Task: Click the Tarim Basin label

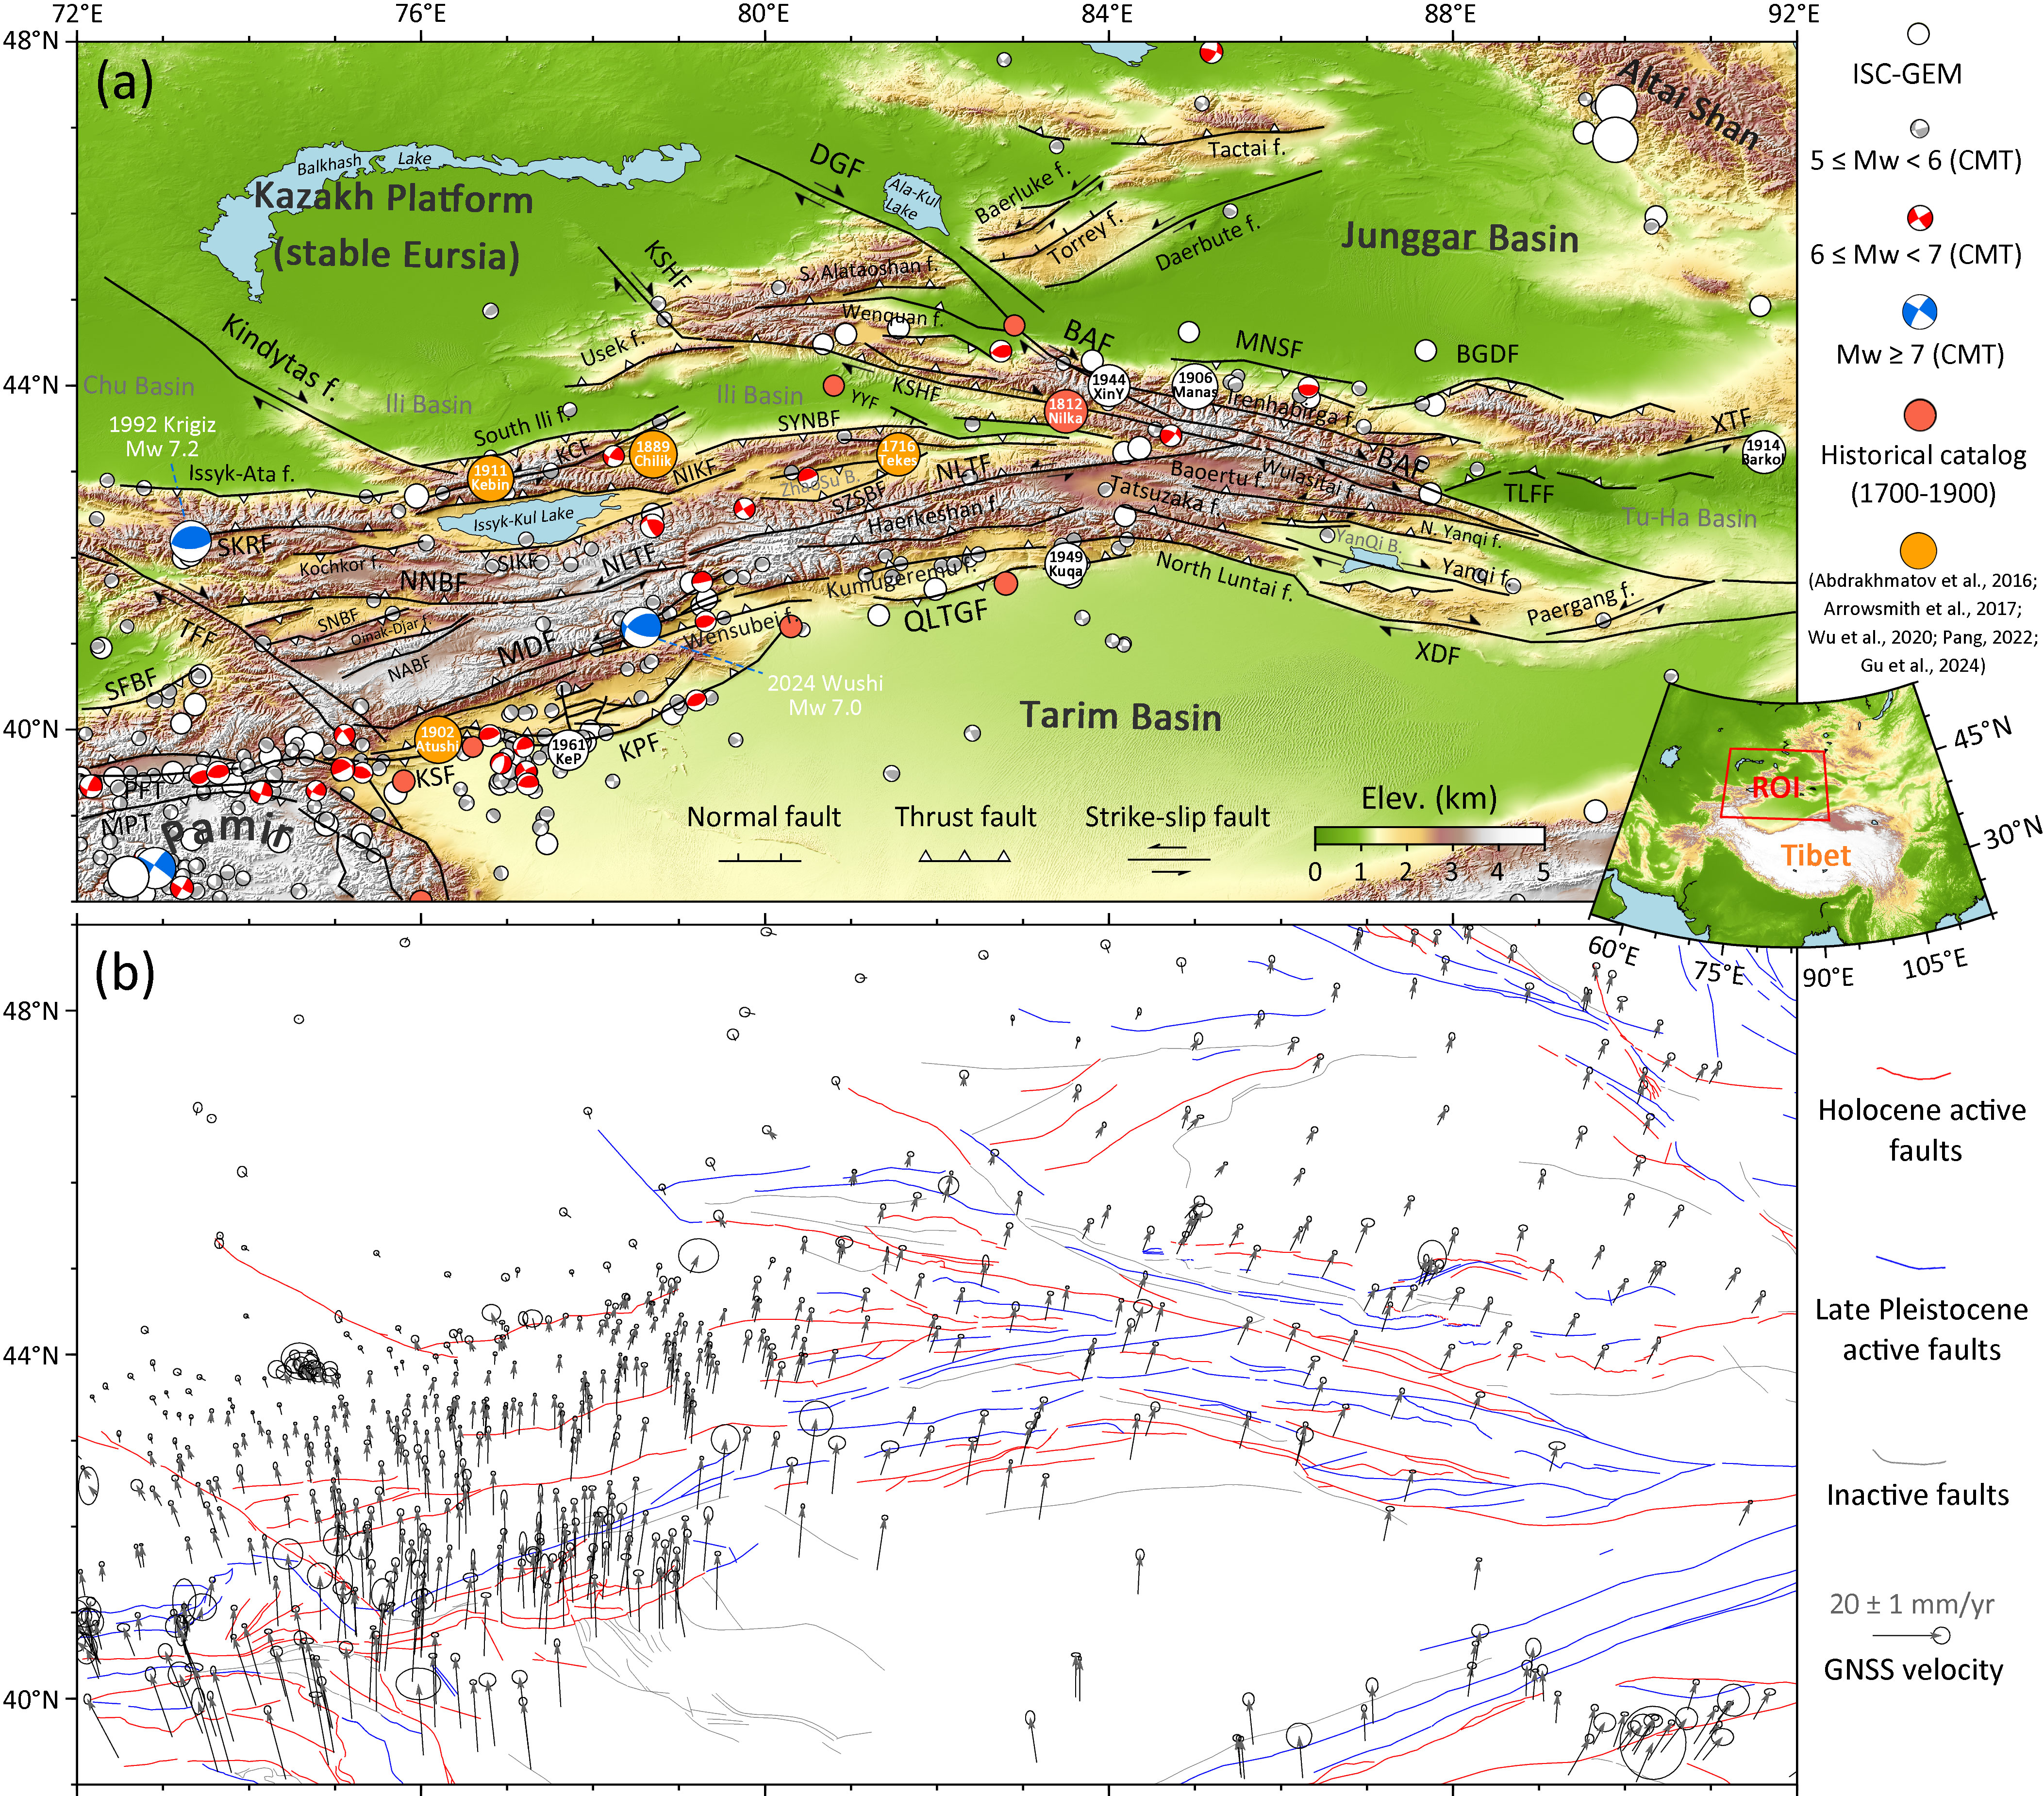Action: [1120, 716]
